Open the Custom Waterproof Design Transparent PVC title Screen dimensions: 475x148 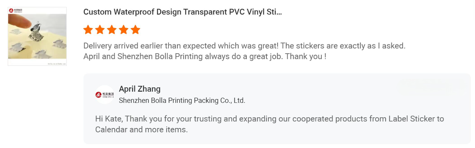(183, 12)
